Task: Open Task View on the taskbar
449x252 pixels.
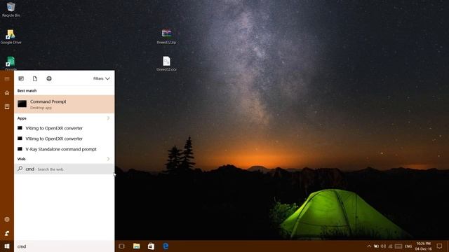Action: point(121,246)
